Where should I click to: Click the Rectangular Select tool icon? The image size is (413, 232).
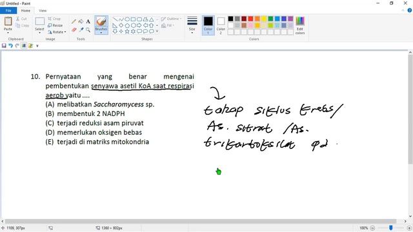[40, 21]
